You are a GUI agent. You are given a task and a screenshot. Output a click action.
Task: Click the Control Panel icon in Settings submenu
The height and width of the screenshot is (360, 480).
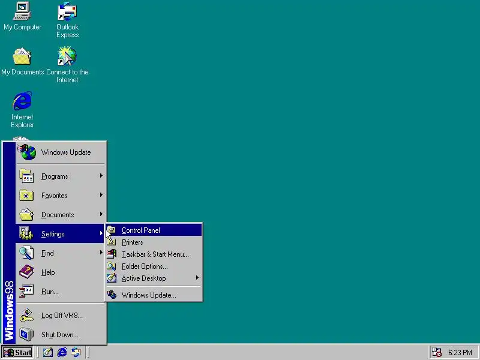click(112, 230)
